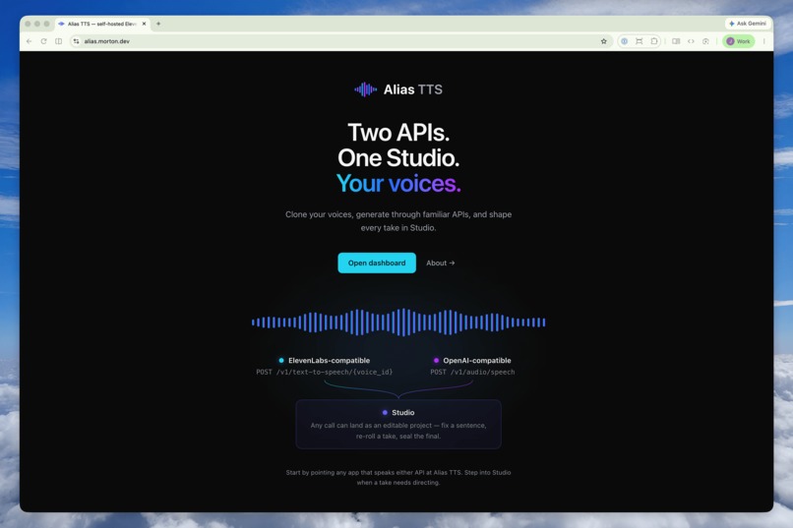The height and width of the screenshot is (528, 793).
Task: Follow the About arrow link
Action: pyautogui.click(x=441, y=263)
